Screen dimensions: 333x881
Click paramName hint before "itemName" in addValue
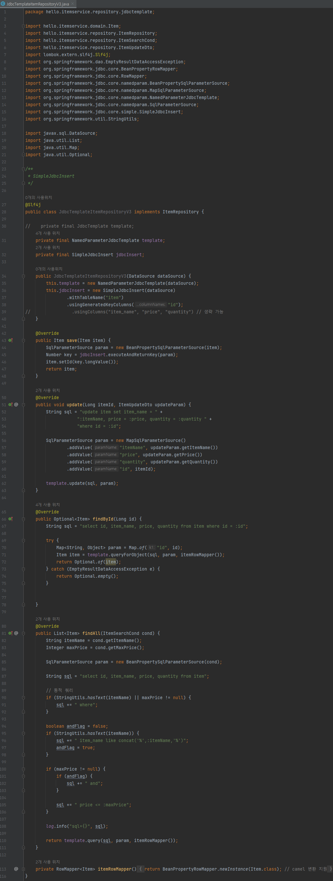pos(106,447)
